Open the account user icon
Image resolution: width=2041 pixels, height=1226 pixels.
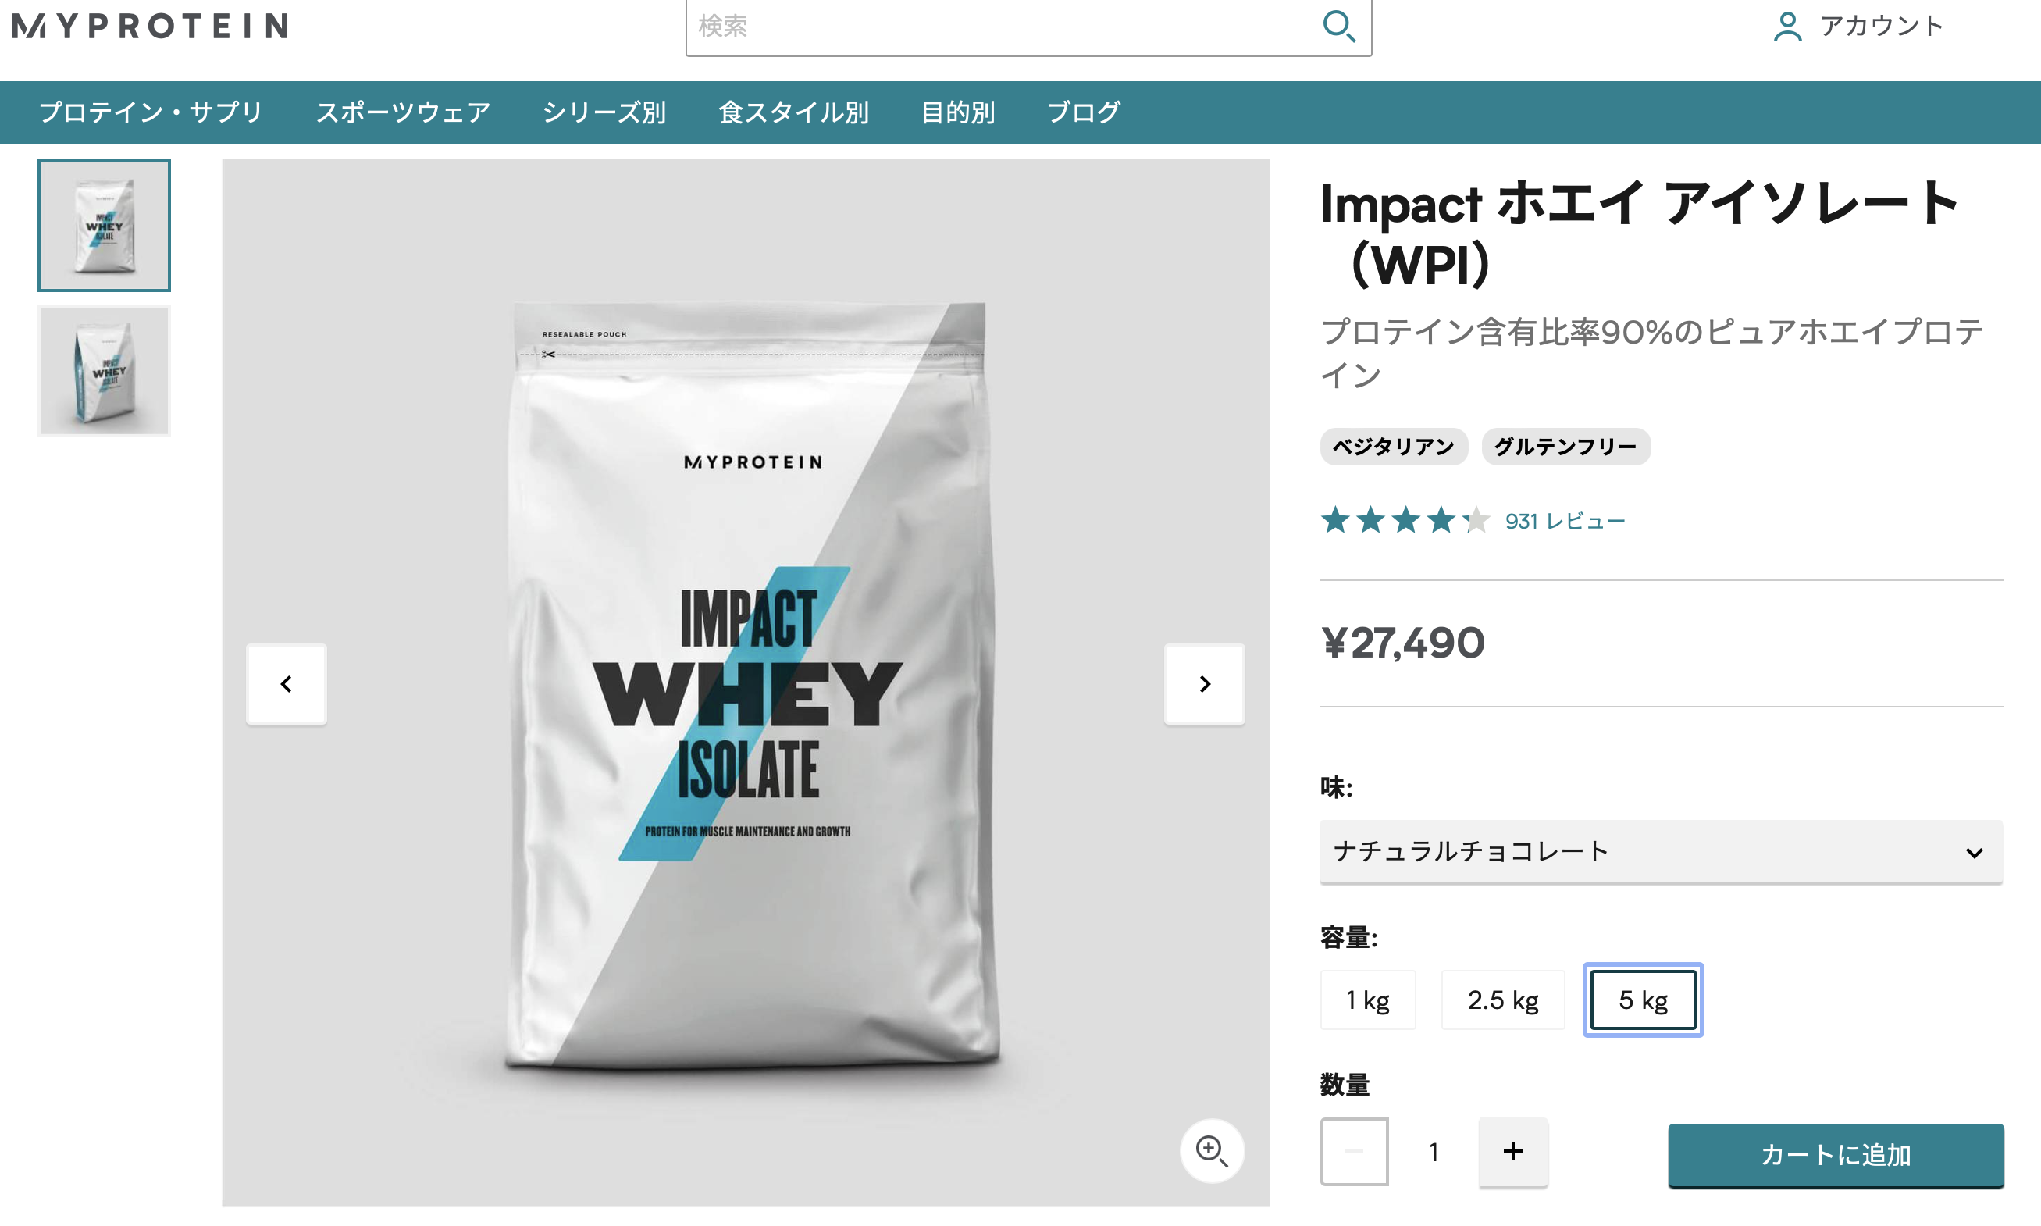[1786, 27]
